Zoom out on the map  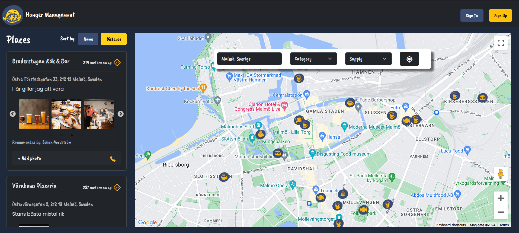coord(501,212)
